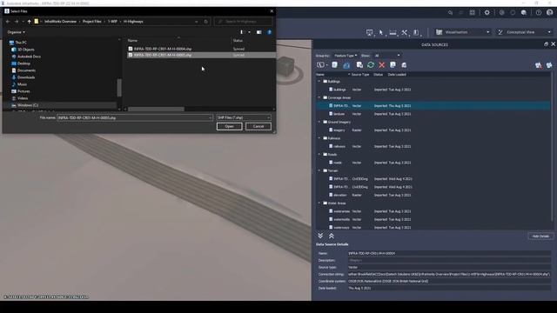Screen dimensions: 557x313
Task: Click the navigation pane vertical scrollbar
Action: coord(119,88)
